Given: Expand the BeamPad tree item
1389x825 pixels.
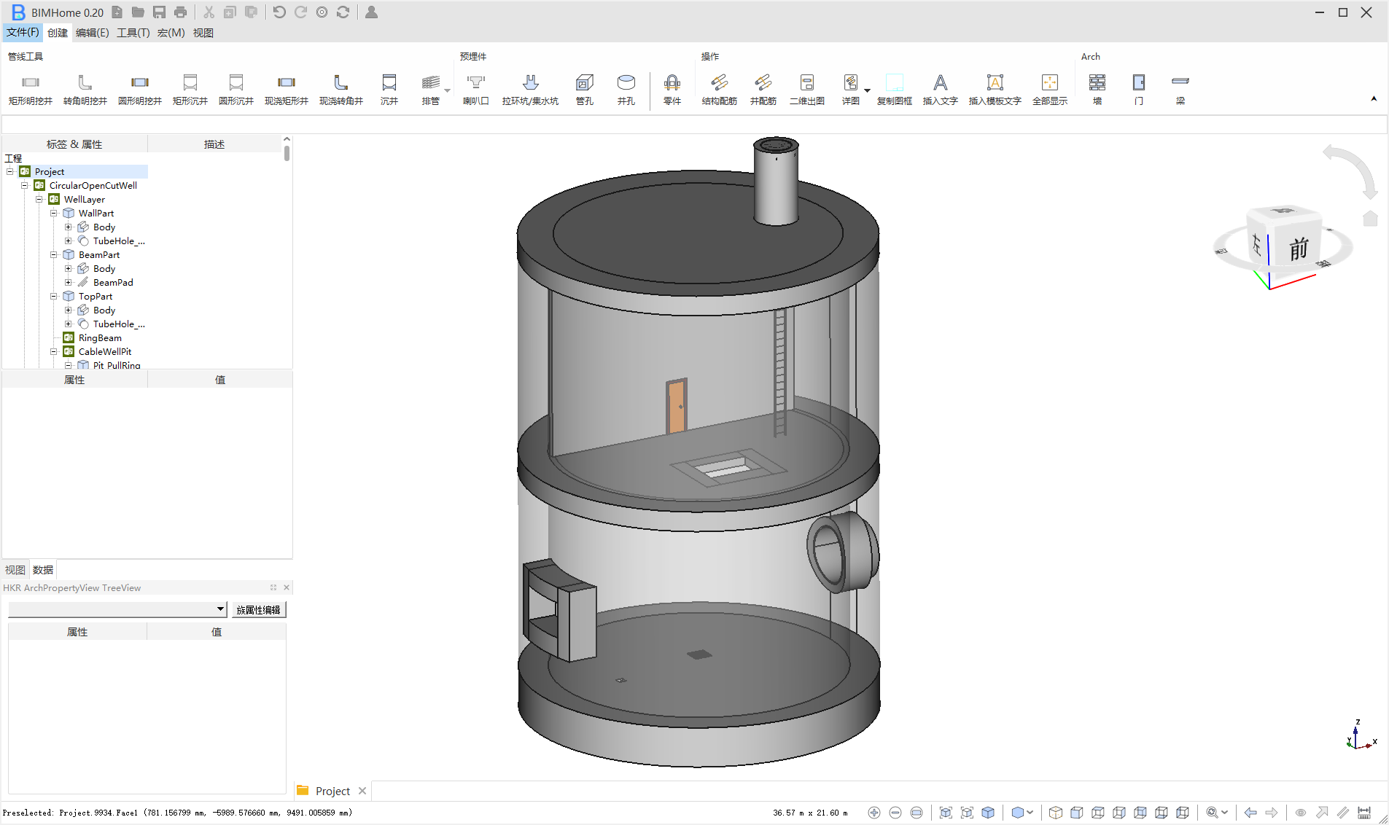Looking at the screenshot, I should [x=69, y=283].
